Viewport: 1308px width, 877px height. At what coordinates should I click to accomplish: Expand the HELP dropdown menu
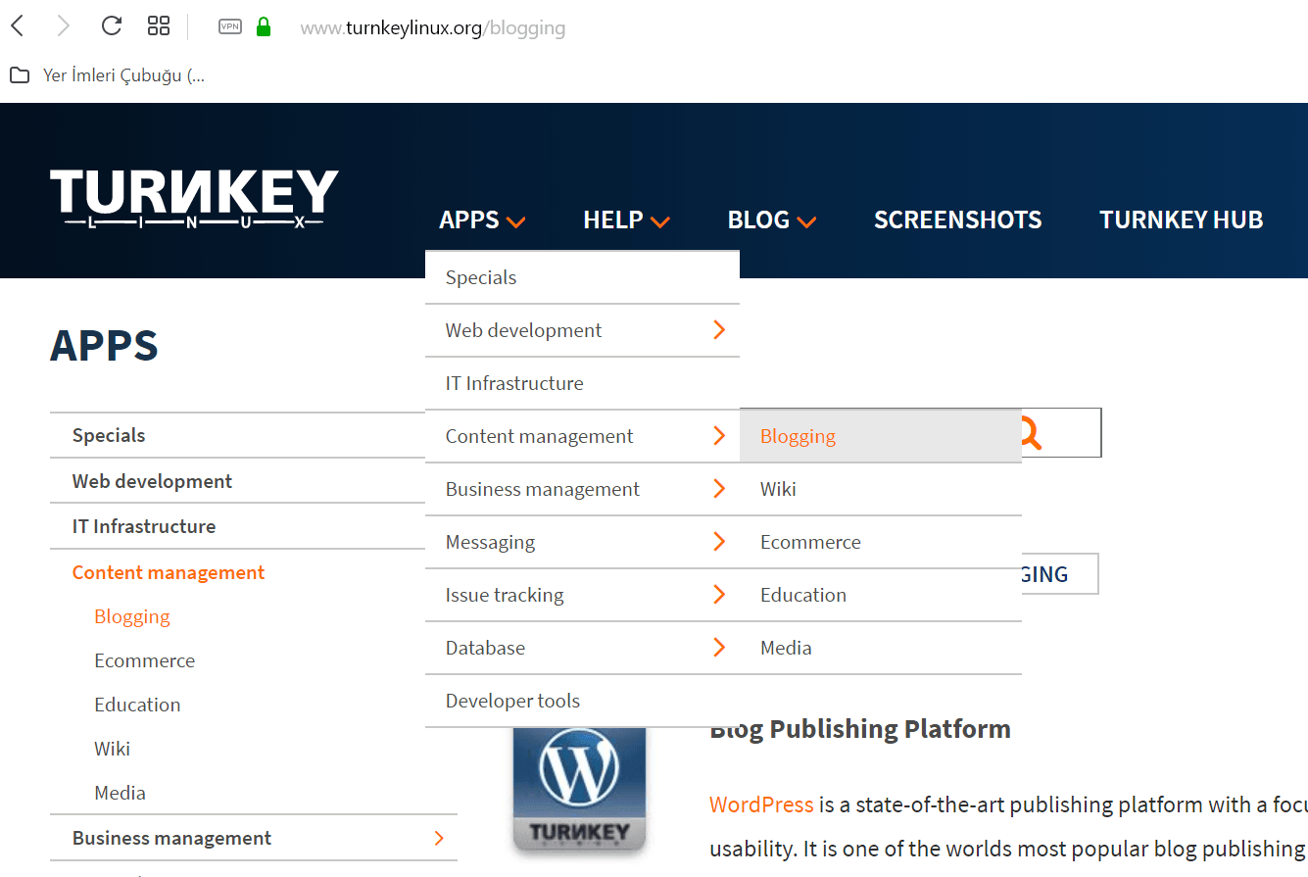[626, 220]
